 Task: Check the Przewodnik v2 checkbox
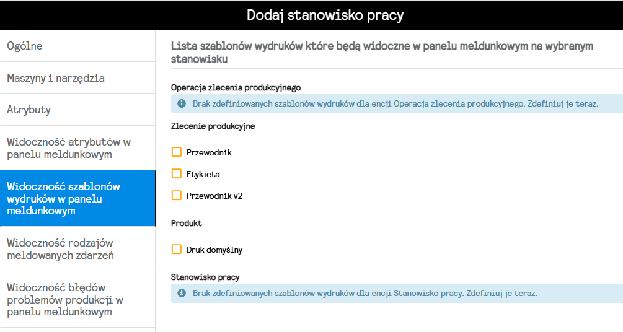[177, 196]
